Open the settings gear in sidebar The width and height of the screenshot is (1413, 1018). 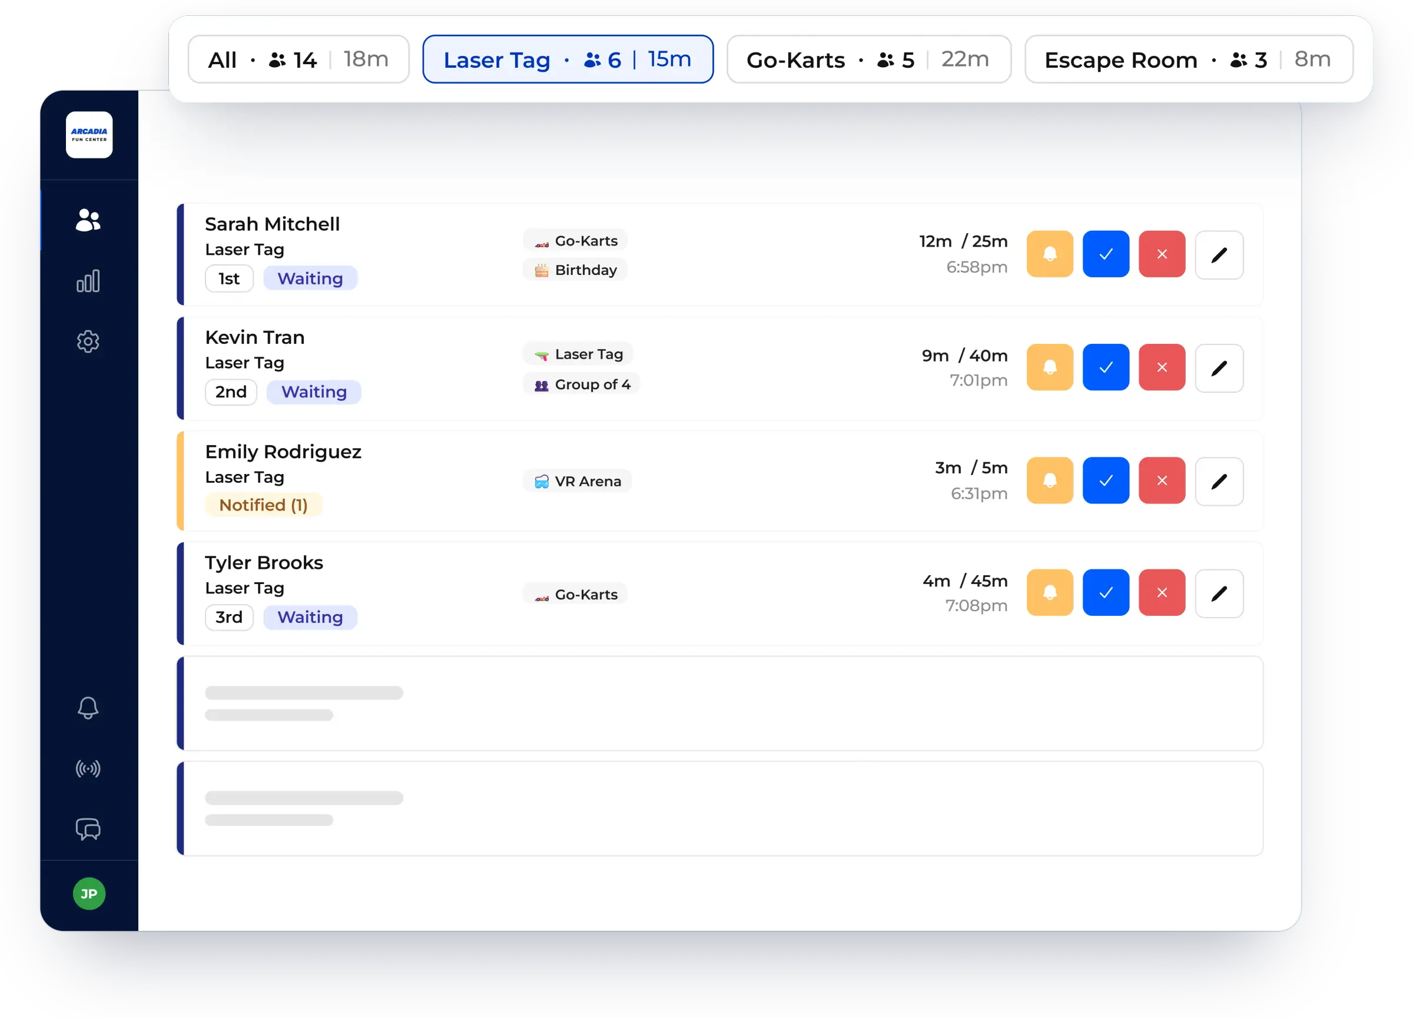(x=88, y=341)
